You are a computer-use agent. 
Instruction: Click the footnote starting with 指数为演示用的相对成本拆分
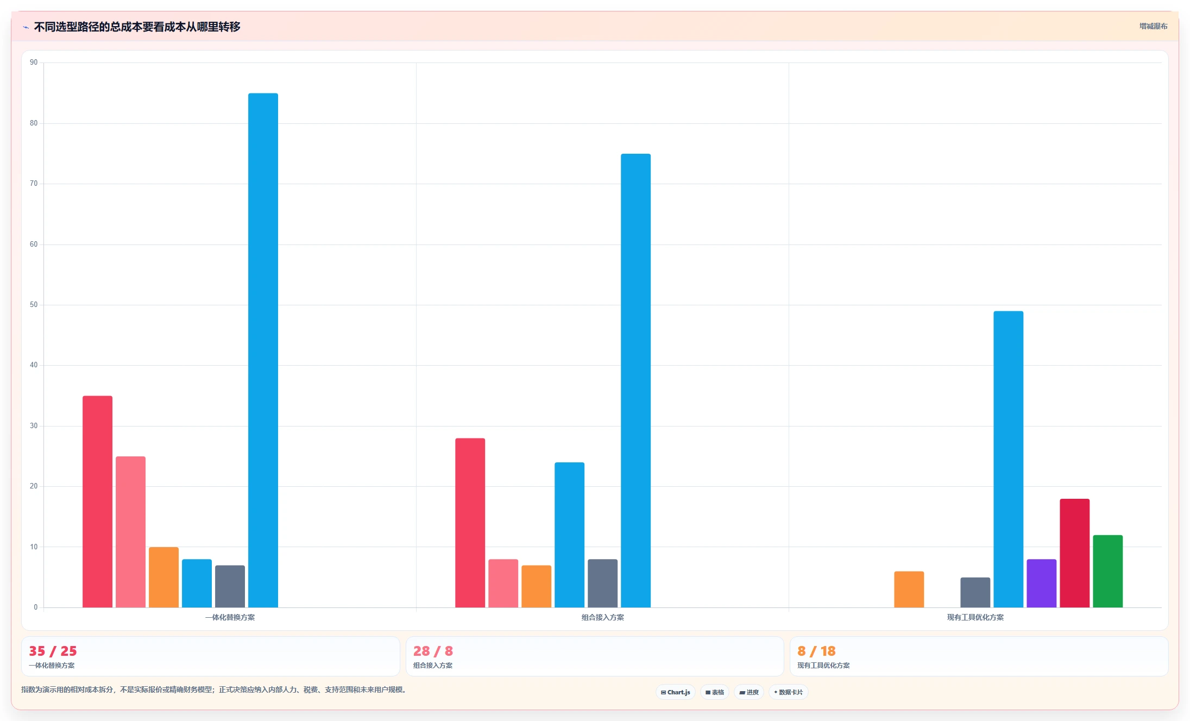(x=214, y=689)
